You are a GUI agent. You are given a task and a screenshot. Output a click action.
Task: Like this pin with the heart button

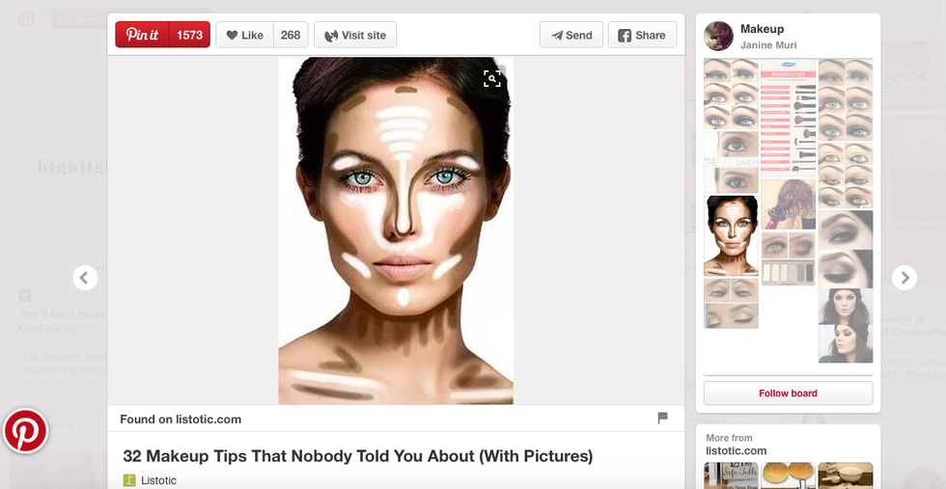pos(245,35)
